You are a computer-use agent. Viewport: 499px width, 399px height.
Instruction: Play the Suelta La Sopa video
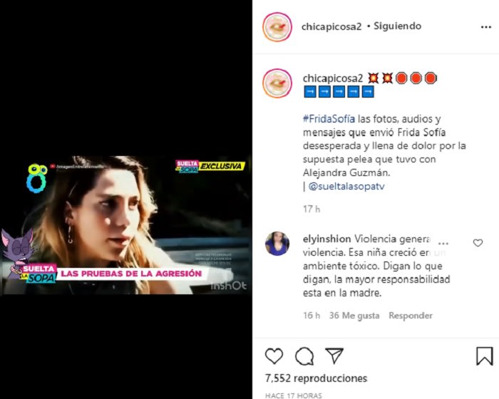pyautogui.click(x=125, y=225)
